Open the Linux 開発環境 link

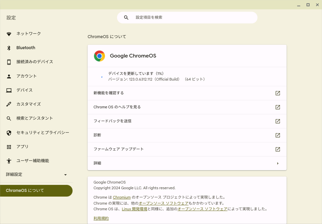point(134,209)
